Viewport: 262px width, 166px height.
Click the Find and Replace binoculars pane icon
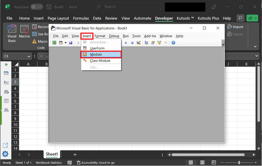tap(6, 110)
